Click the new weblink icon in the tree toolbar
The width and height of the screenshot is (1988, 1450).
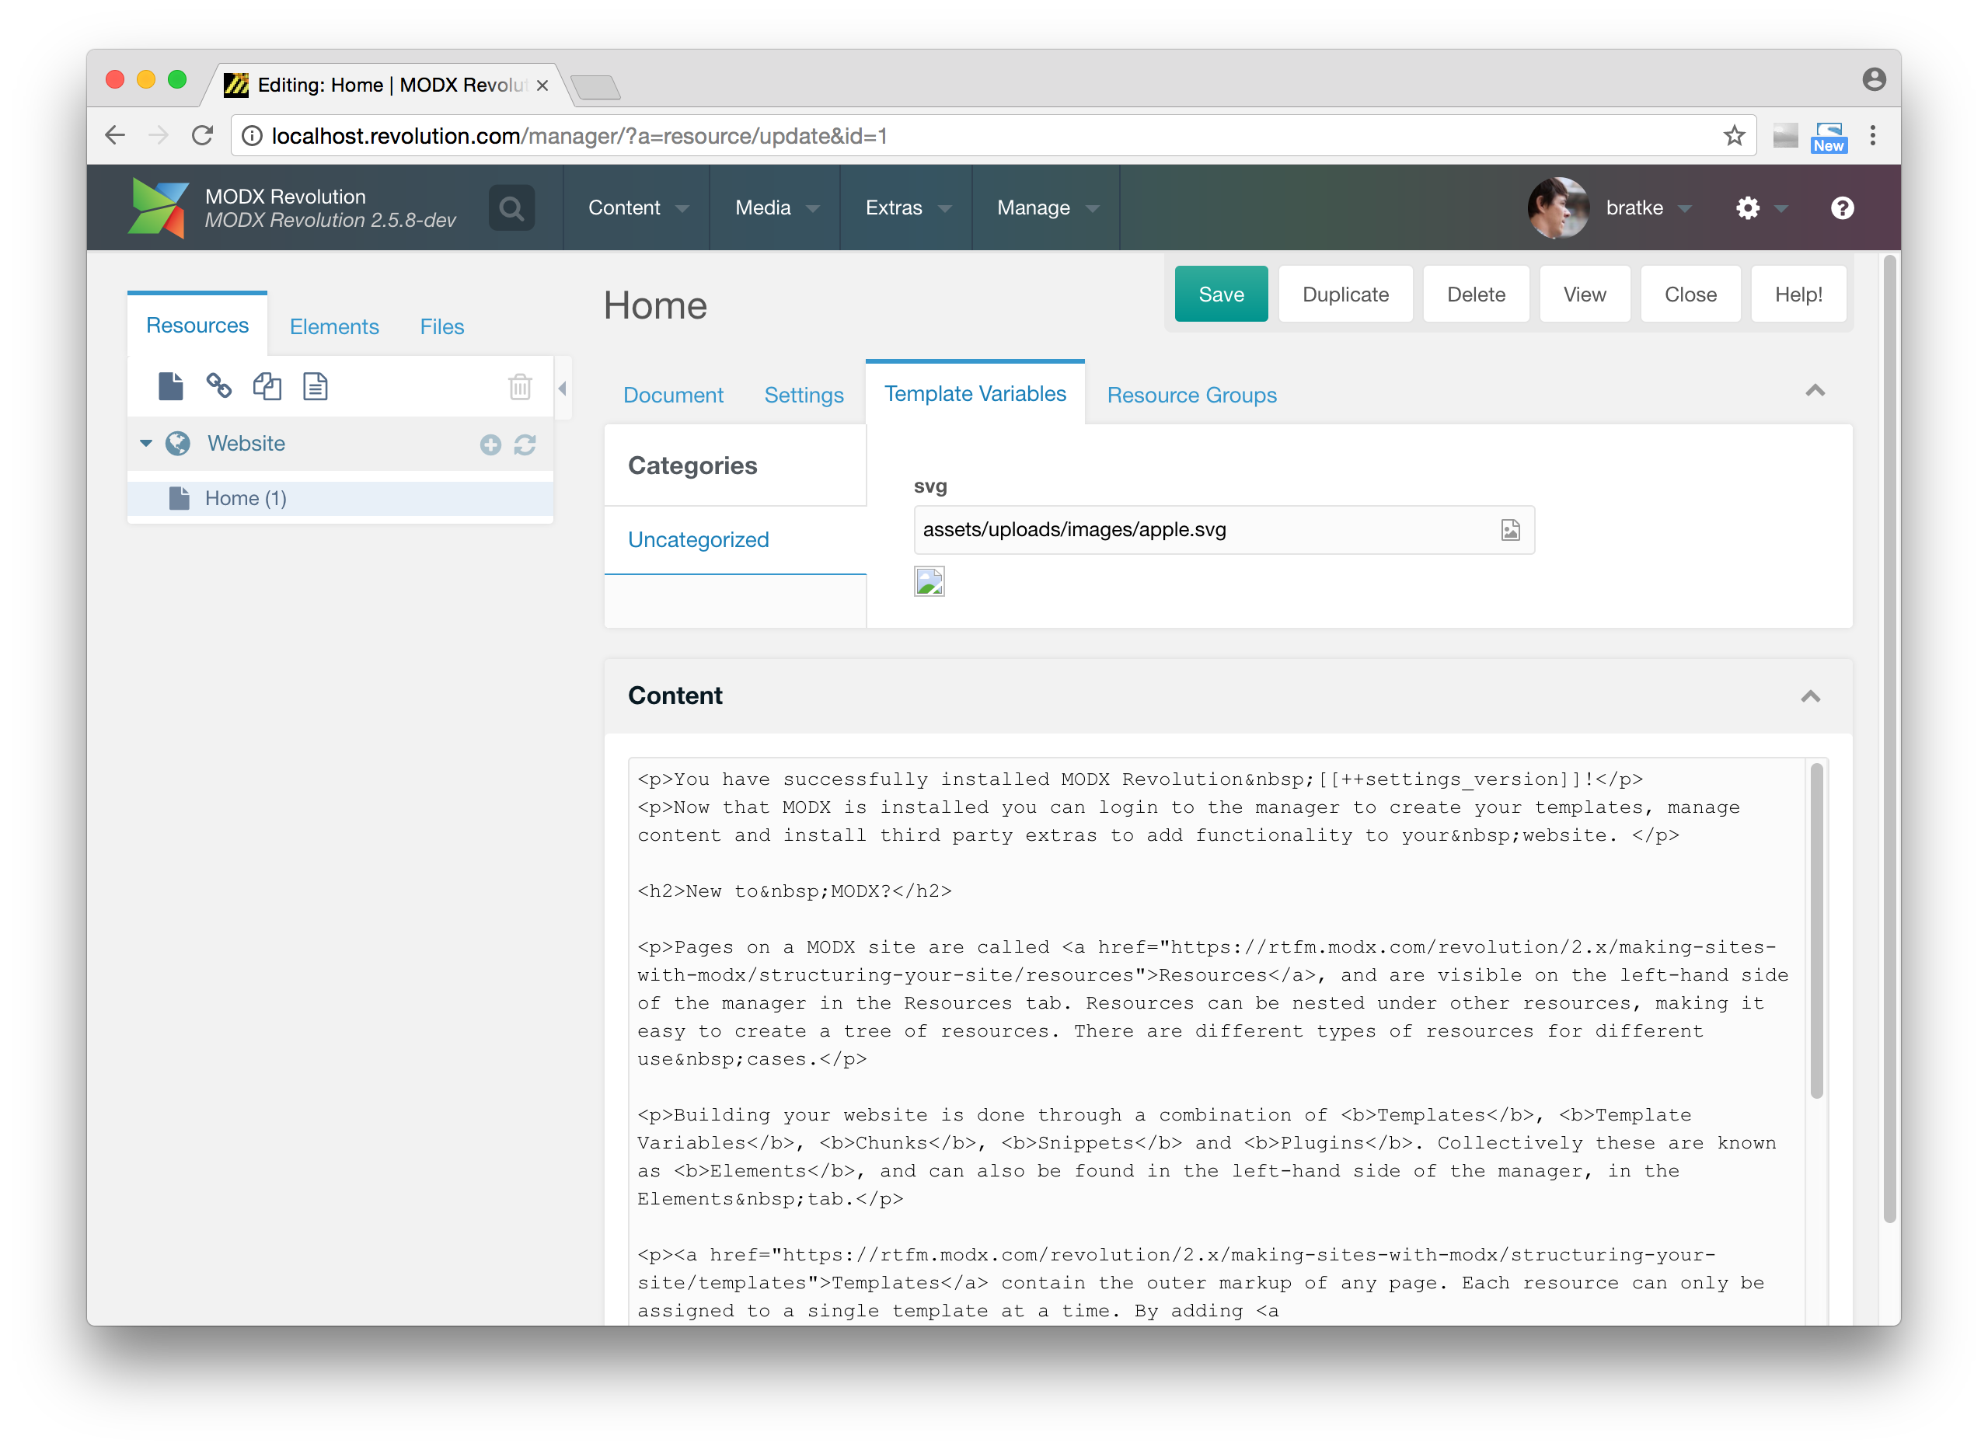click(x=218, y=386)
